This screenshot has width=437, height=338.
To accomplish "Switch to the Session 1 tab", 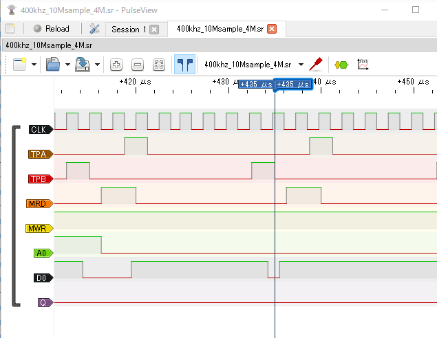I will click(129, 29).
